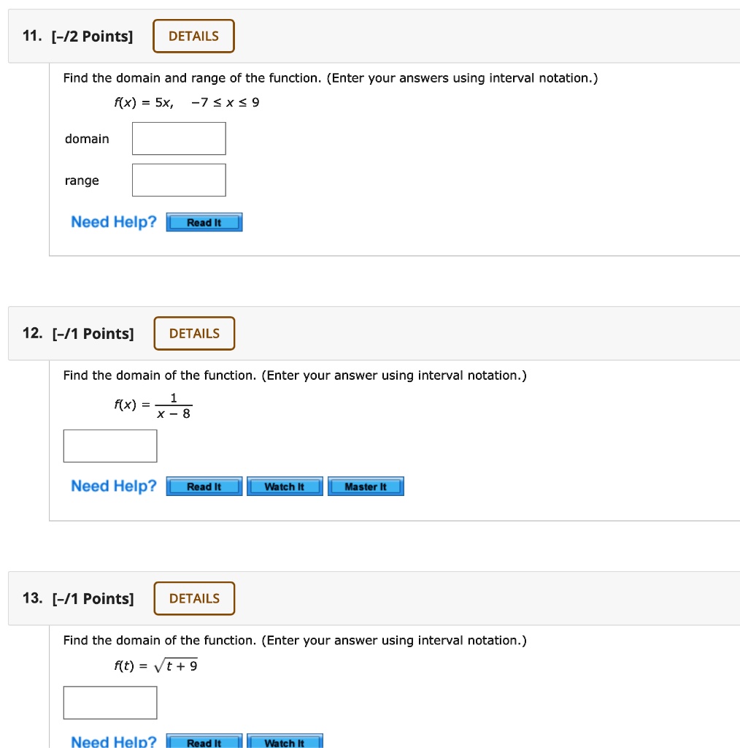Select the answer box for f(t) = √(t + 9)
740x748 pixels.
pyautogui.click(x=110, y=703)
